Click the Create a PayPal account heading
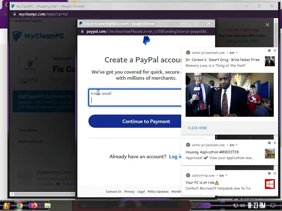 point(143,60)
